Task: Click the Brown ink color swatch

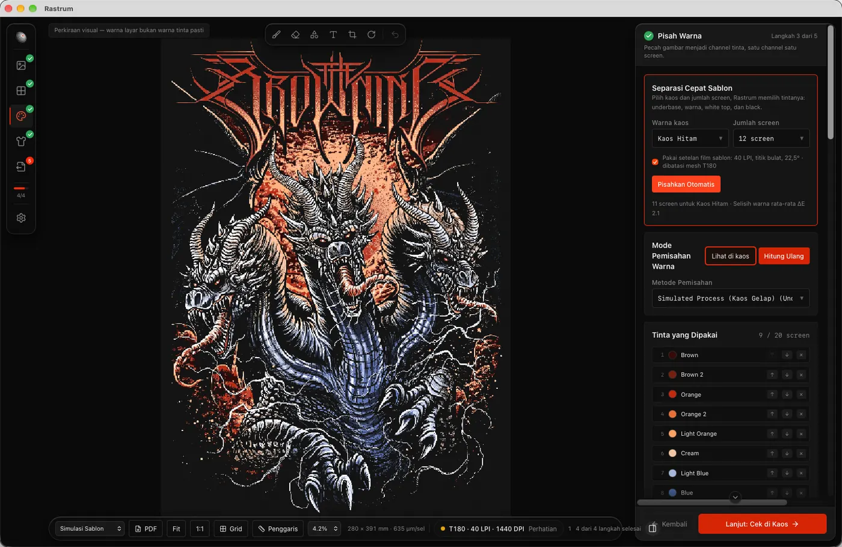Action: [x=672, y=355]
